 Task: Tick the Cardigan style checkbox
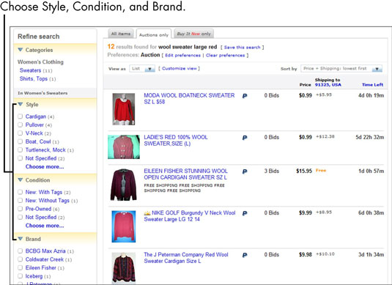click(21, 116)
